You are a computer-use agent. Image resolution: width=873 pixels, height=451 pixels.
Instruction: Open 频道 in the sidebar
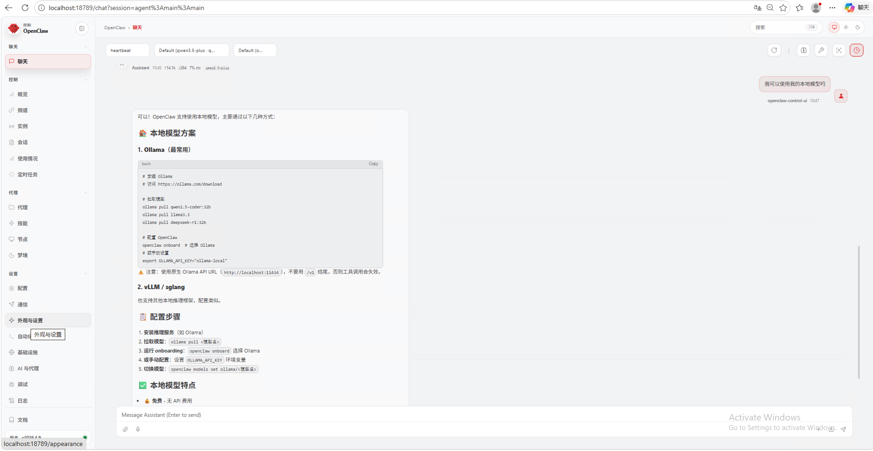click(48, 110)
